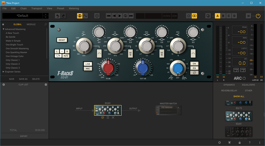The image size is (265, 146).
Task: Click the copy settings icon beside A
Action: coord(208,16)
